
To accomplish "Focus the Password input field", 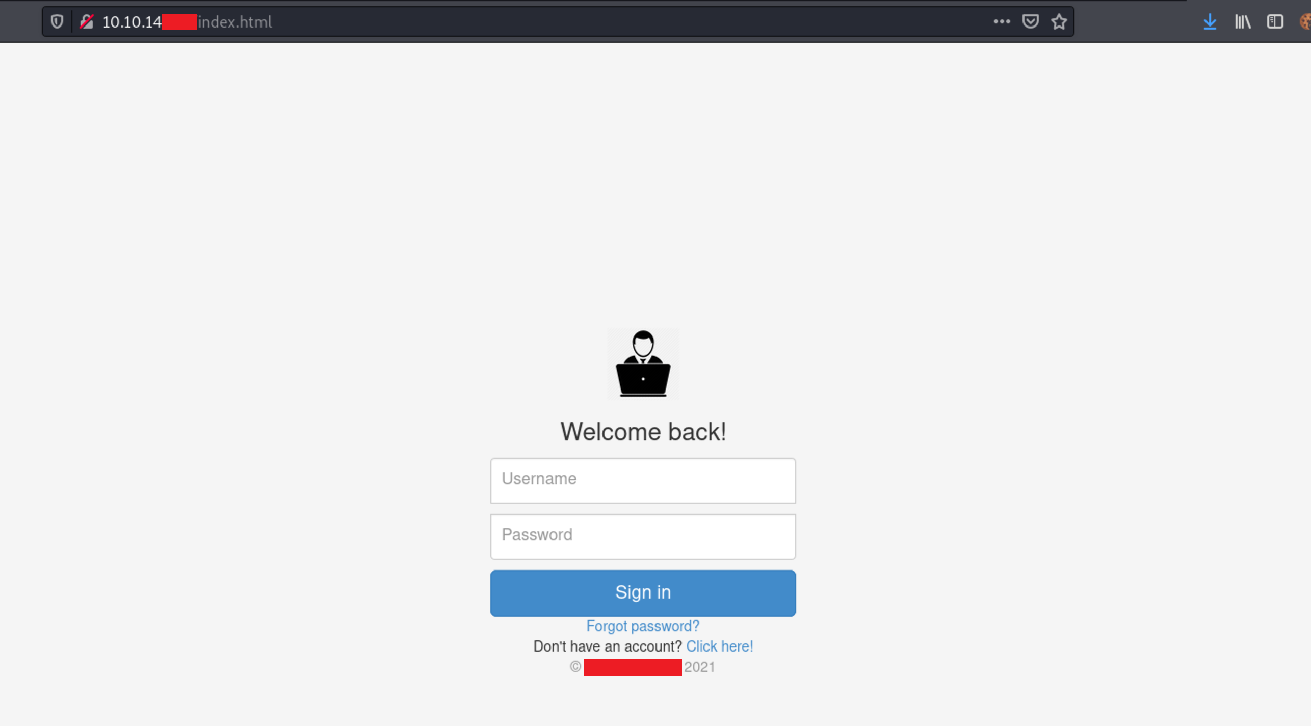I will (x=643, y=536).
